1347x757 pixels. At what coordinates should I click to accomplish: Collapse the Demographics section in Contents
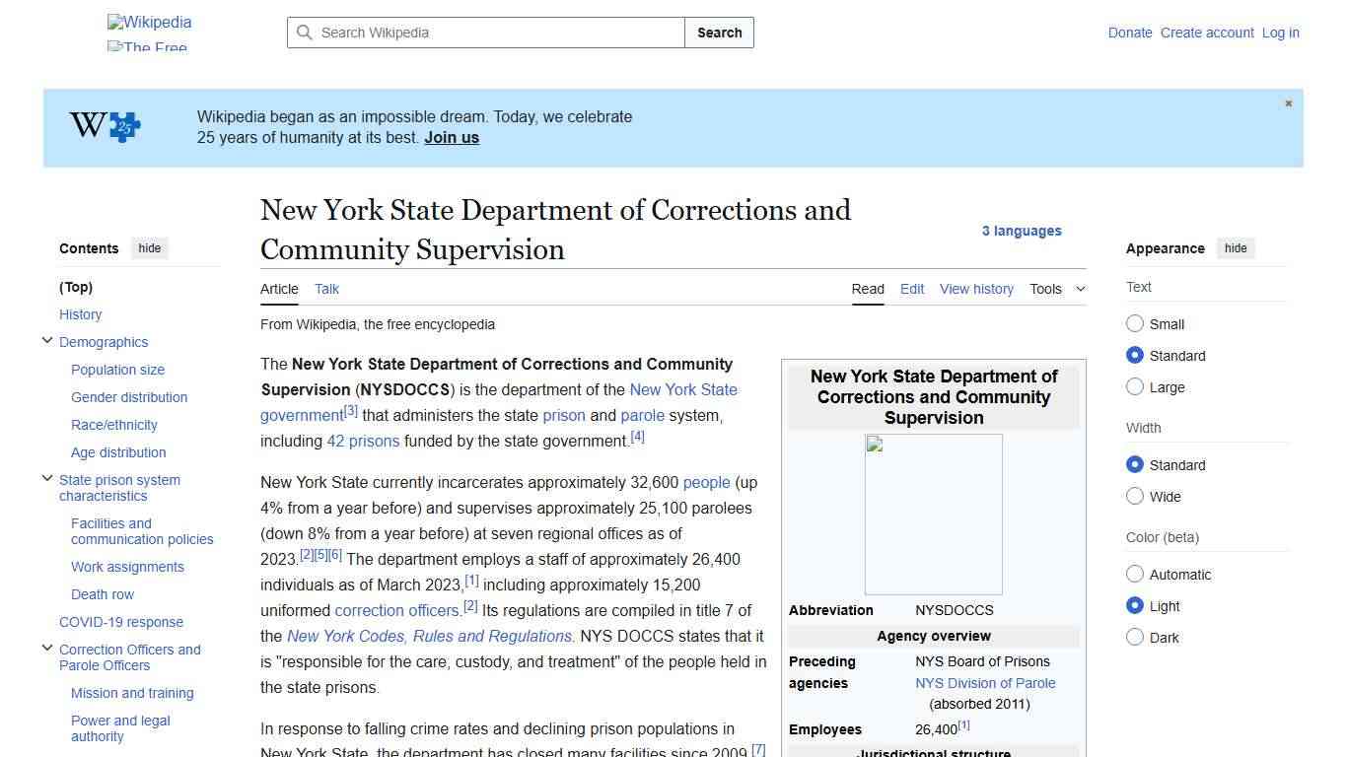(47, 340)
